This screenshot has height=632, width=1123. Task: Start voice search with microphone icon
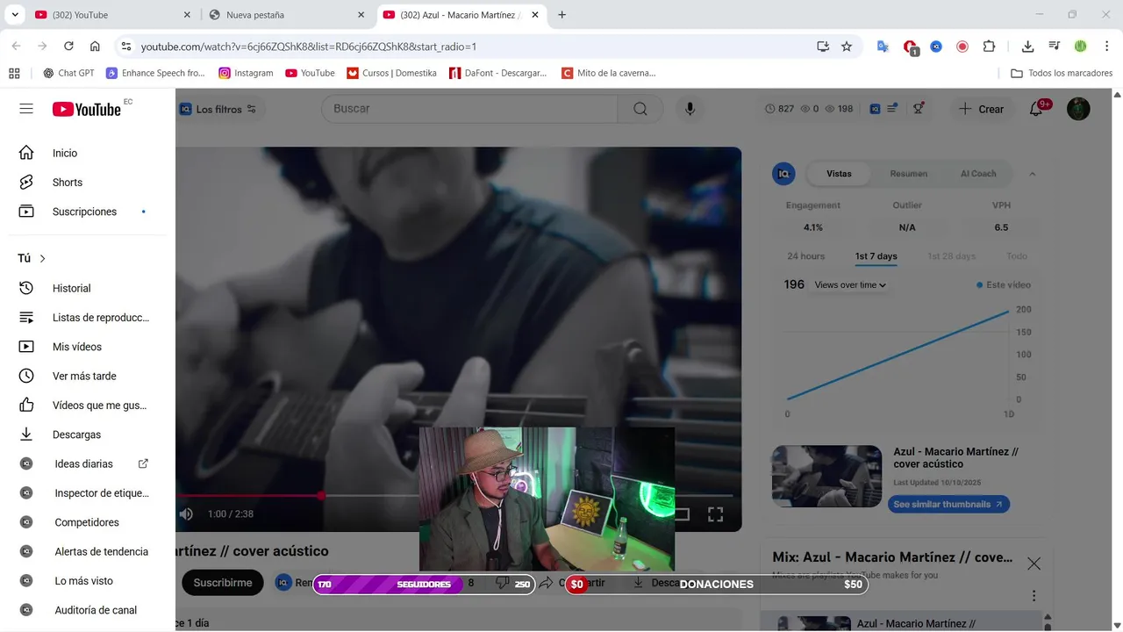(x=690, y=109)
